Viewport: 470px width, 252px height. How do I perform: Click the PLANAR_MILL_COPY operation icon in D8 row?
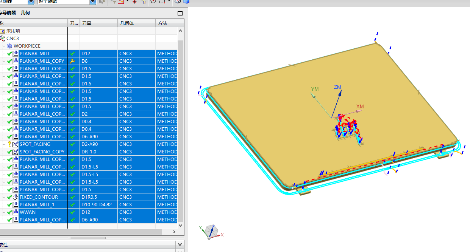coord(16,61)
